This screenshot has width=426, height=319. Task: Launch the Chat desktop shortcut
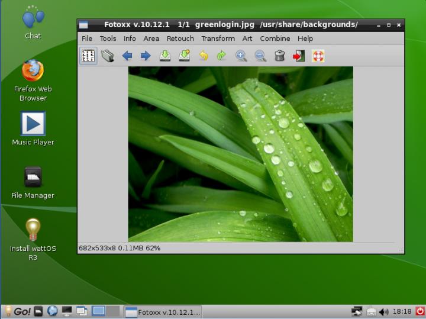[33, 22]
